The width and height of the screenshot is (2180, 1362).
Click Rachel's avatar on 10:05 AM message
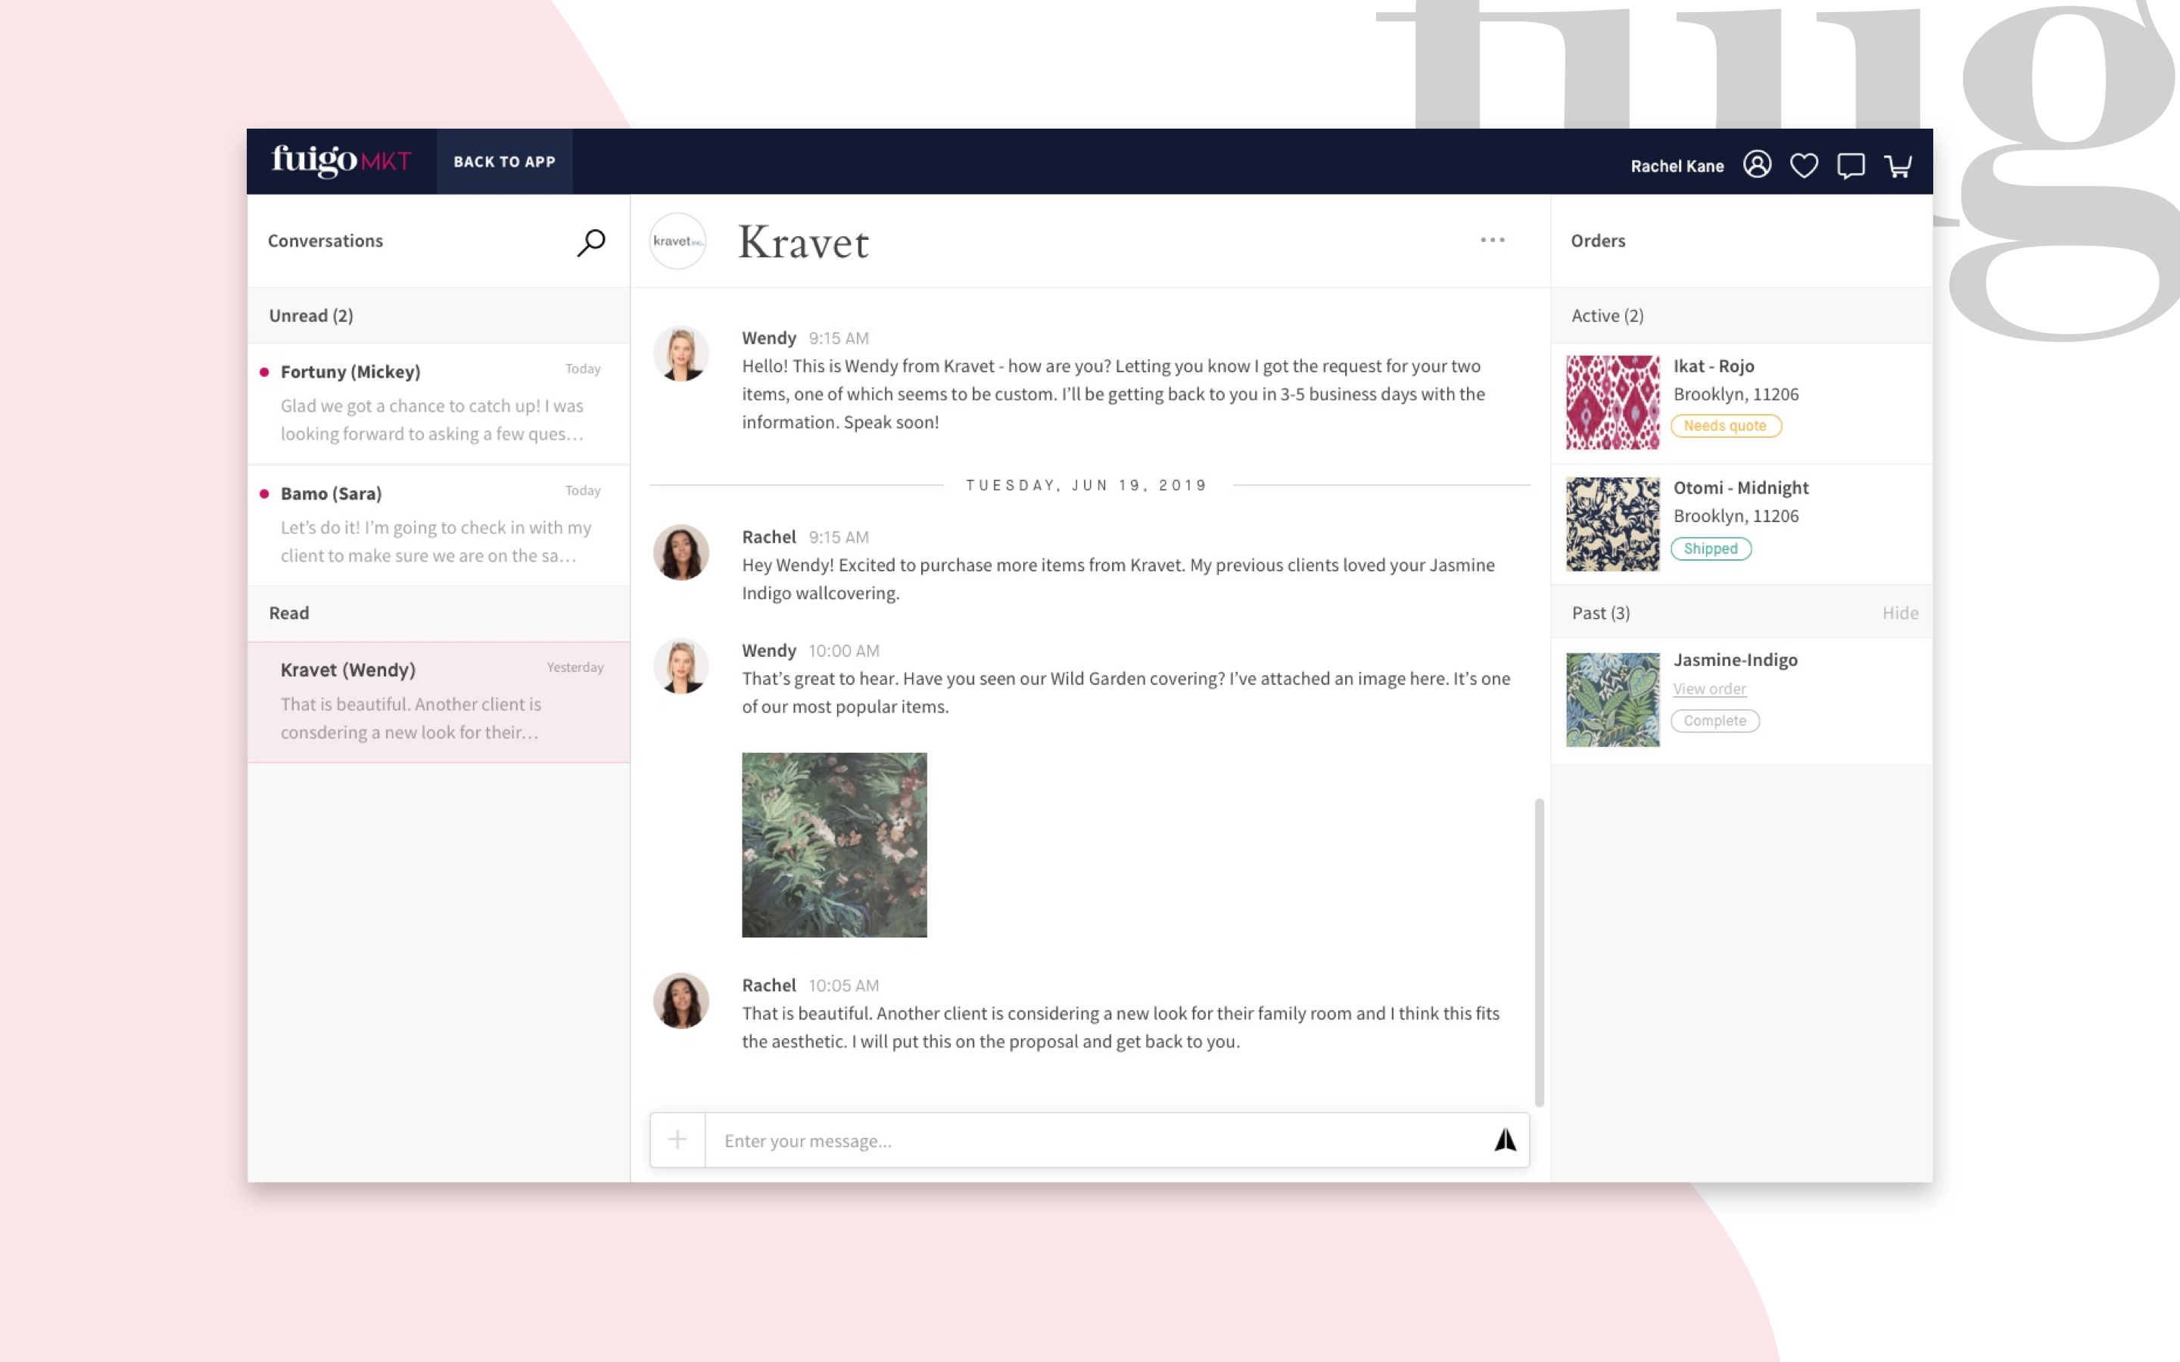[680, 1001]
